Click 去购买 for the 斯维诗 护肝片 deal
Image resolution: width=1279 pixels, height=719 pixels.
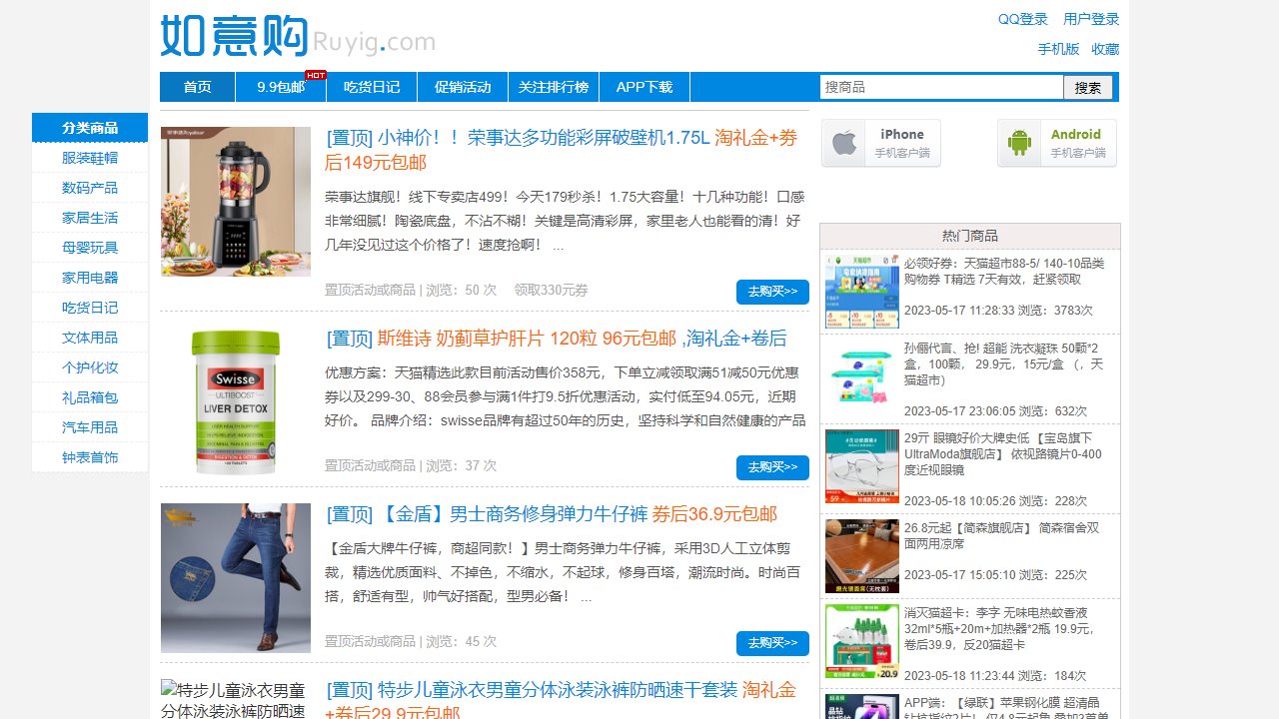click(x=772, y=467)
